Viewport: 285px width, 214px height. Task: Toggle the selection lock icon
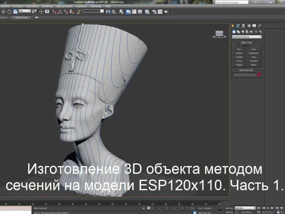coord(143,208)
